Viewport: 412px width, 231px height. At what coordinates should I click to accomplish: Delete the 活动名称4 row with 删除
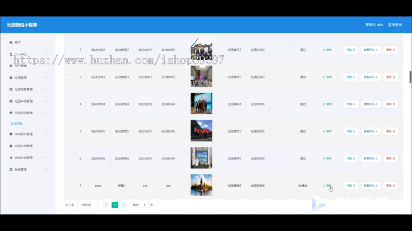click(x=391, y=104)
